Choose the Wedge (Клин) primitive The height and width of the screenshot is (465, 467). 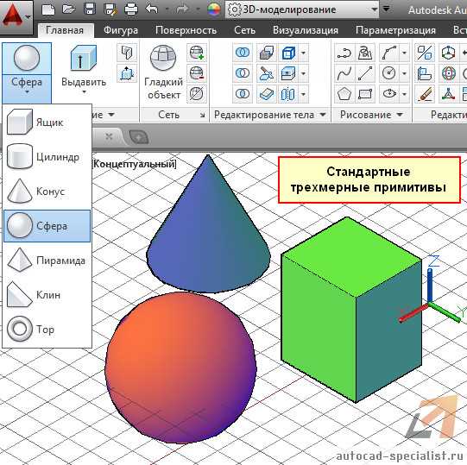coord(47,295)
